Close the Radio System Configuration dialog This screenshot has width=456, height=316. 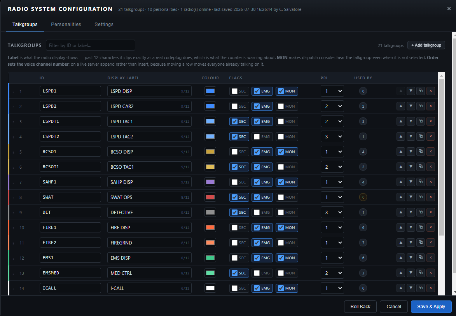coord(449,9)
